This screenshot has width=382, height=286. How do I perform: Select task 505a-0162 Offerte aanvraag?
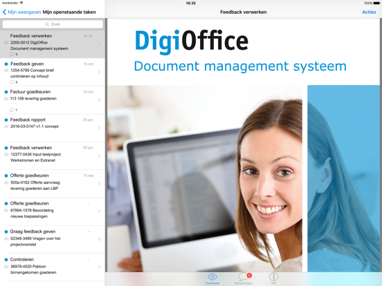point(53,184)
